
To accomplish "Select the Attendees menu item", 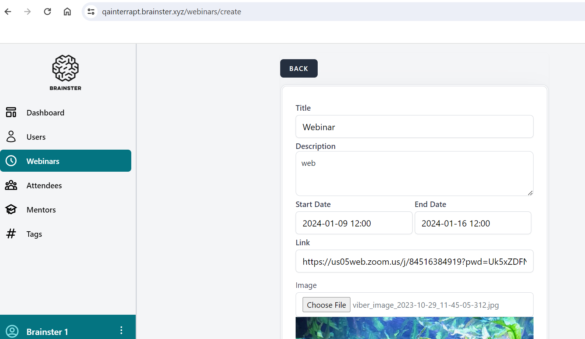I will point(44,185).
